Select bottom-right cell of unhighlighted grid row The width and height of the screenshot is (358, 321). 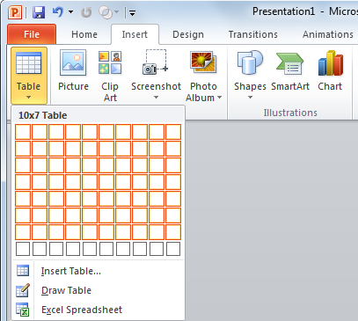coord(173,249)
